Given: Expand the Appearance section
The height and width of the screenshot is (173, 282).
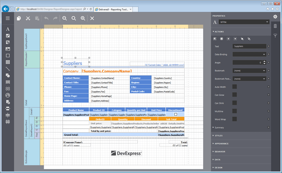Looking at the screenshot, I should (222, 144).
